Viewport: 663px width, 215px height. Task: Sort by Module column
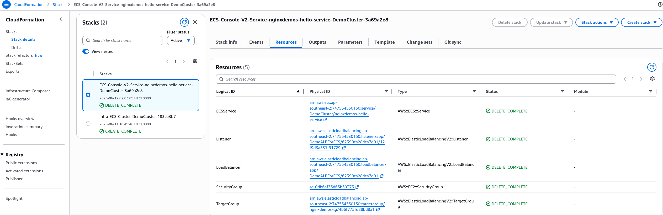pyautogui.click(x=651, y=91)
